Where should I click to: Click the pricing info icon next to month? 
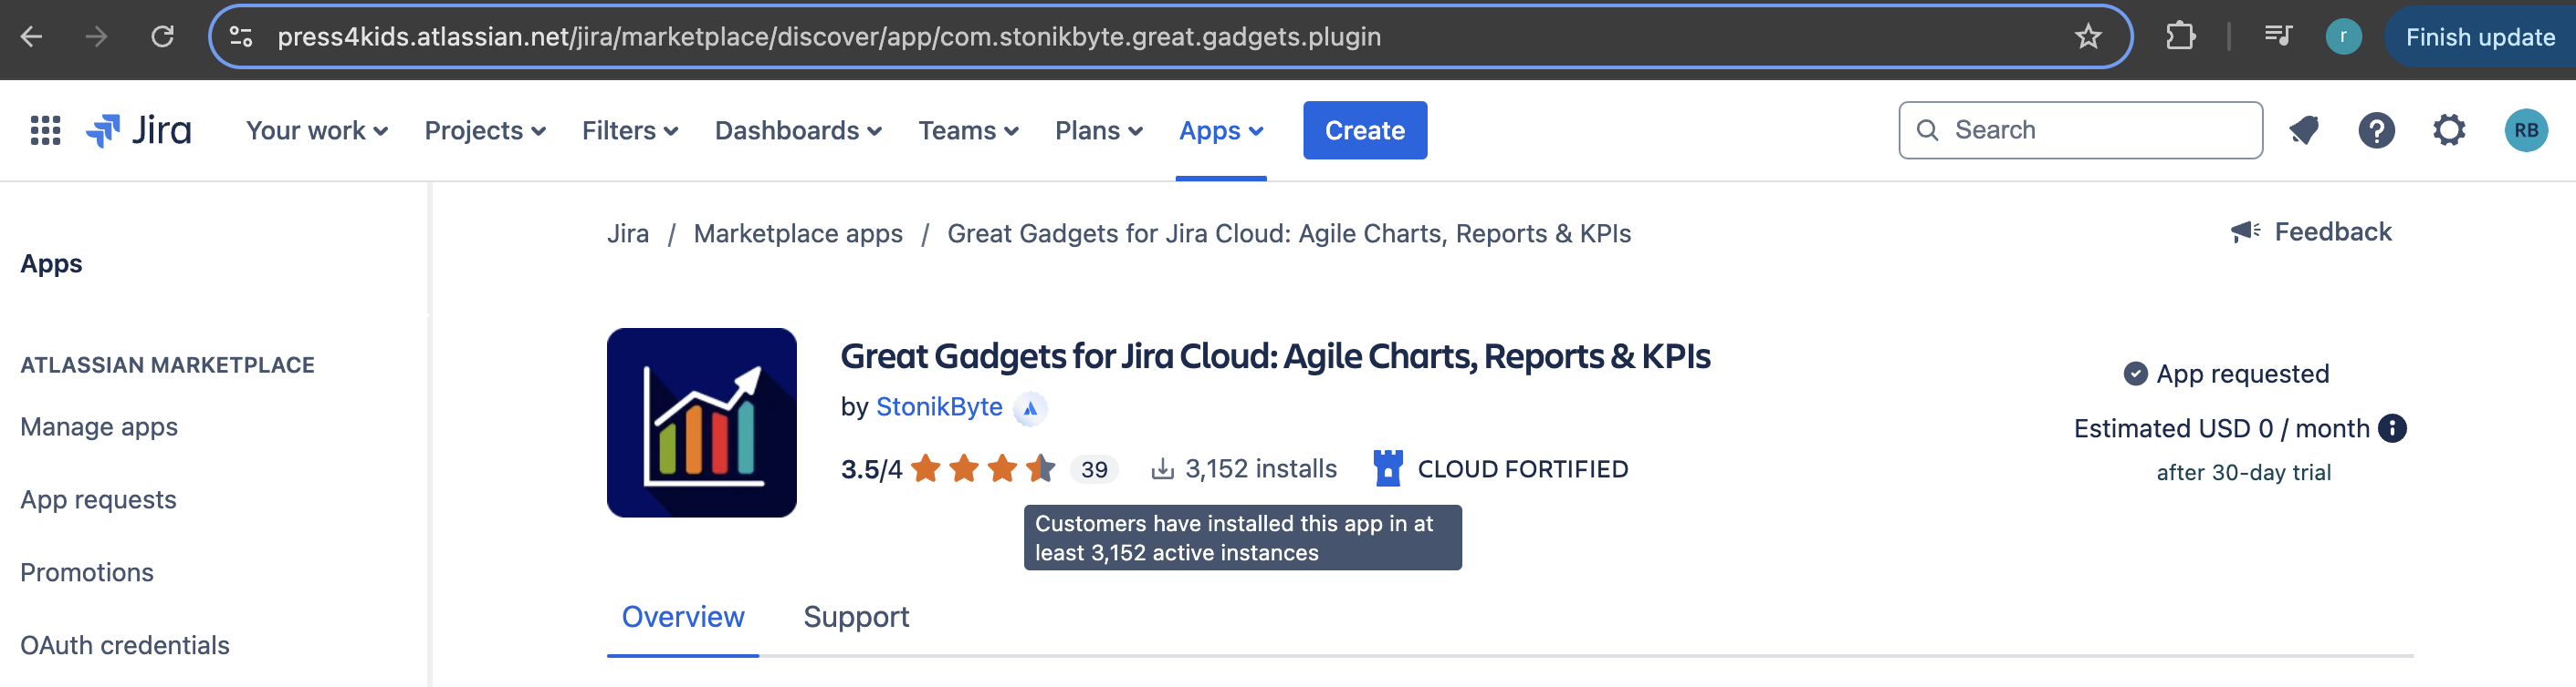point(2392,428)
